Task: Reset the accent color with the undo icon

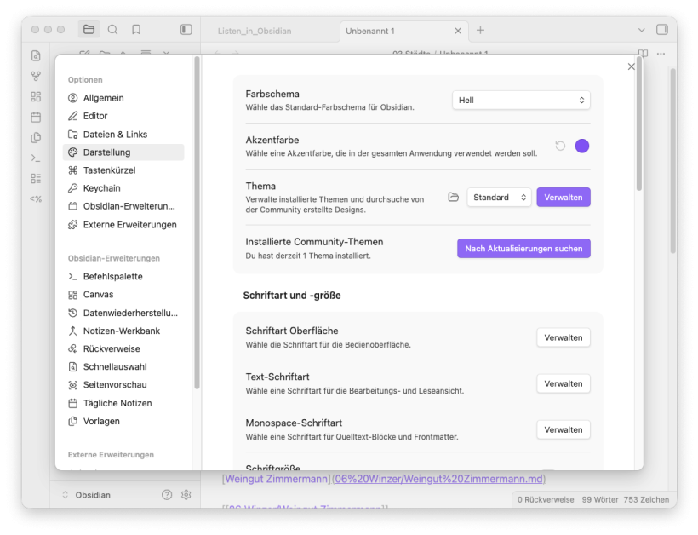Action: tap(560, 146)
